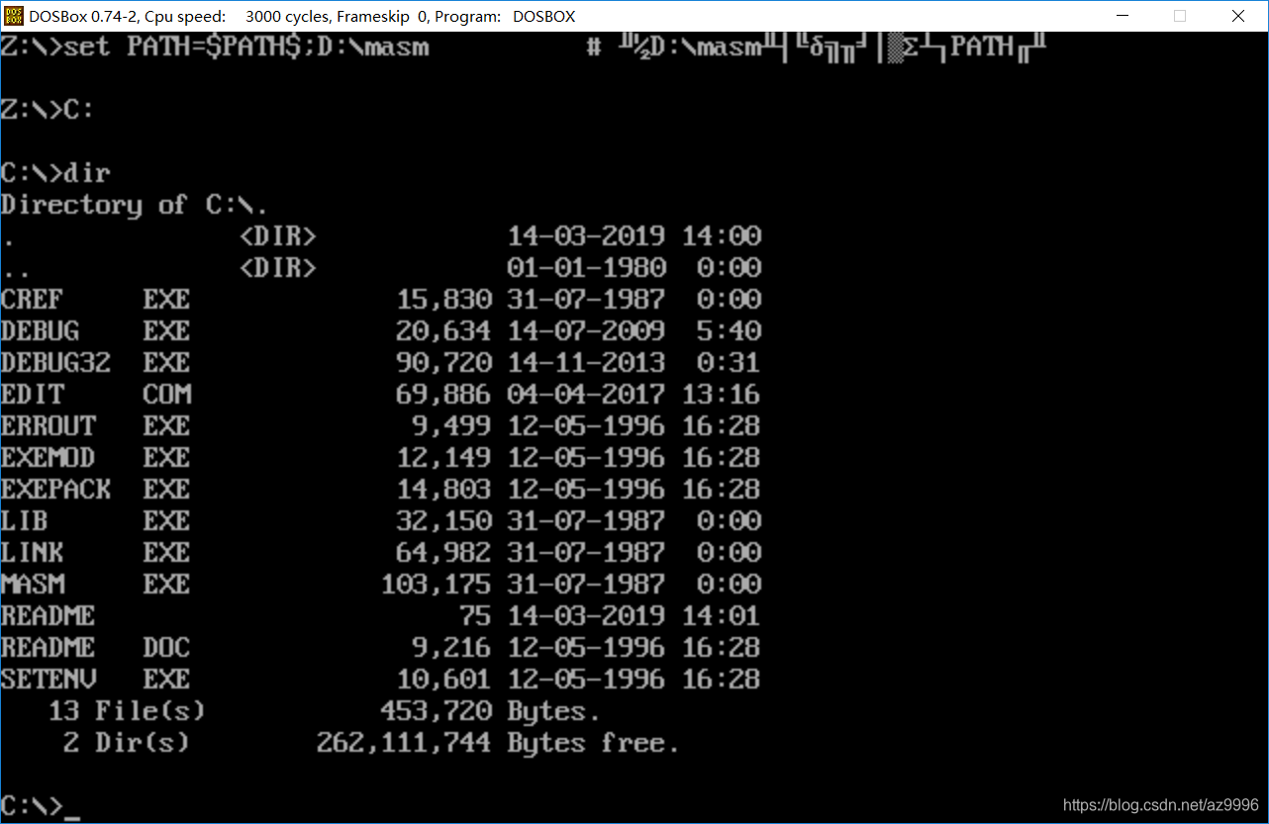Click the '262,111,744 Bytes free' value
The height and width of the screenshot is (824, 1269).
click(x=498, y=743)
